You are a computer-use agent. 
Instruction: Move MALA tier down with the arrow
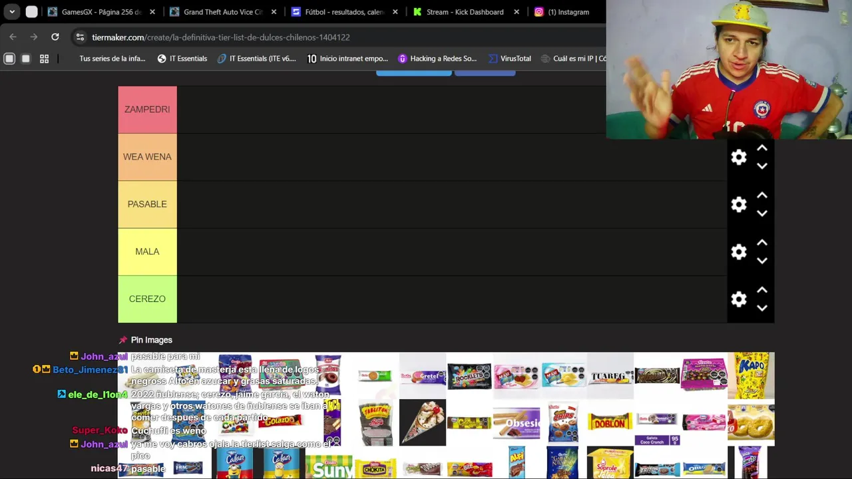coord(762,260)
